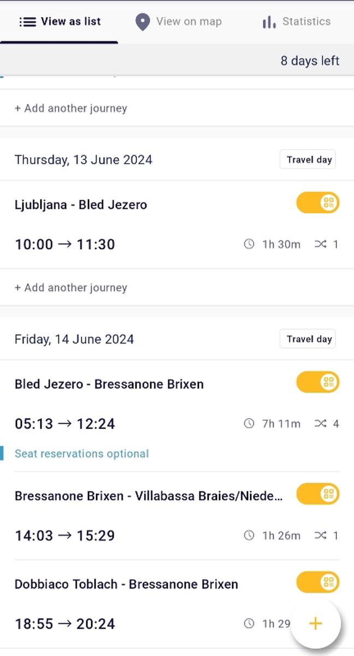Switch off Dobbiaco Toblach - Bressanone Brixen toggle
This screenshot has height=656, width=354.
click(317, 582)
